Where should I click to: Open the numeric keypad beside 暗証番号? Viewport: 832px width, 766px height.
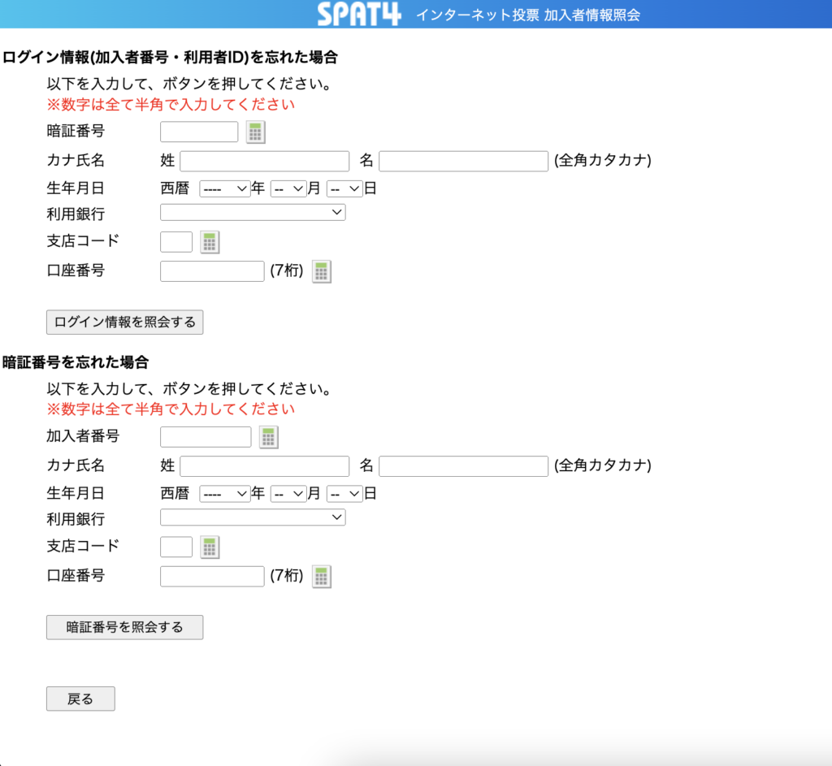(x=255, y=131)
